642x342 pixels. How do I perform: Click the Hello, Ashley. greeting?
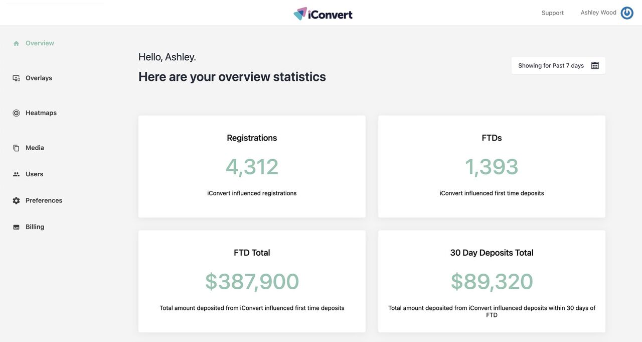[x=167, y=57]
